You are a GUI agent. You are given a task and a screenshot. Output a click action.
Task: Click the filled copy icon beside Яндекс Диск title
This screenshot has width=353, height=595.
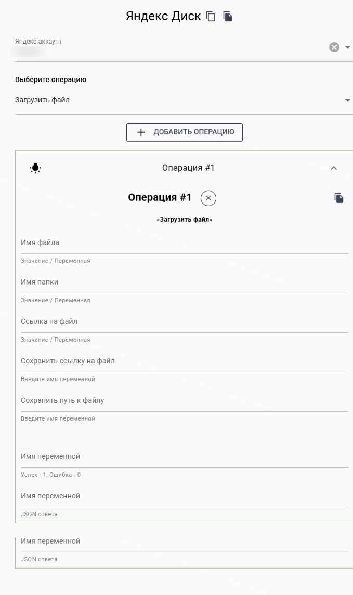coord(228,17)
